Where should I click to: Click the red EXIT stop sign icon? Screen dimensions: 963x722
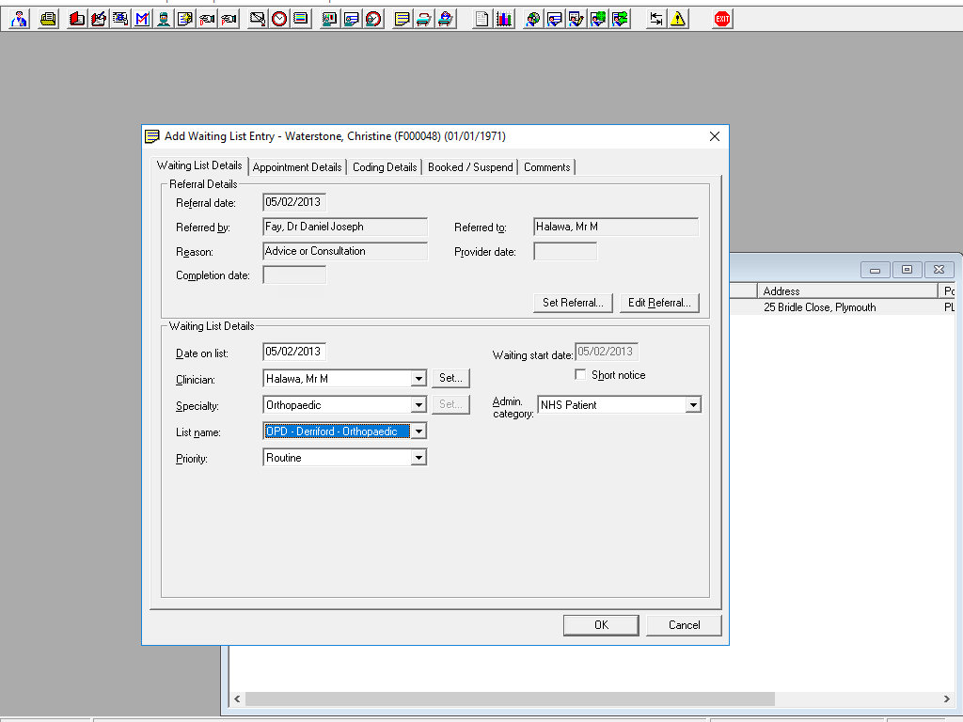pyautogui.click(x=722, y=19)
